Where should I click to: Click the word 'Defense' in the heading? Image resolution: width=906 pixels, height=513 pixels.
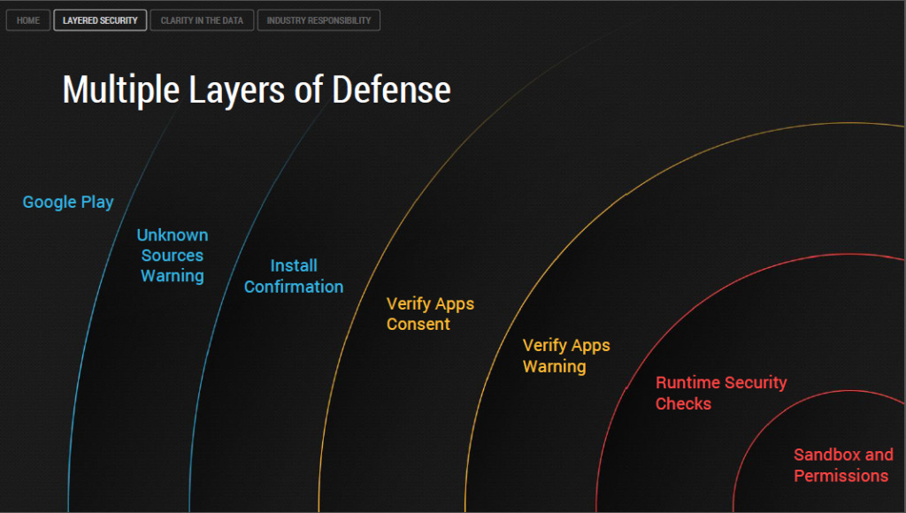(391, 90)
